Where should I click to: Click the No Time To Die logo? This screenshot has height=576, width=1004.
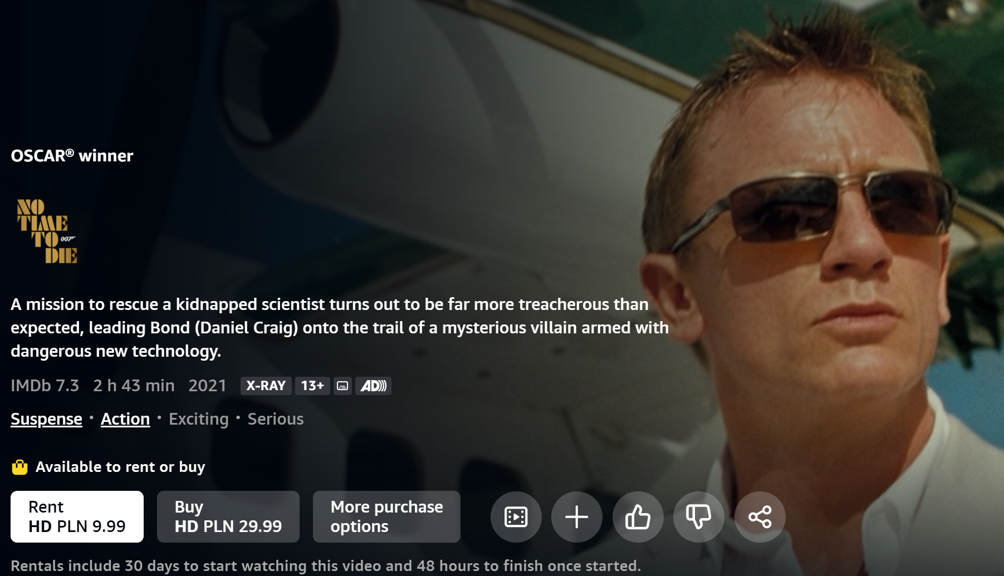point(47,231)
